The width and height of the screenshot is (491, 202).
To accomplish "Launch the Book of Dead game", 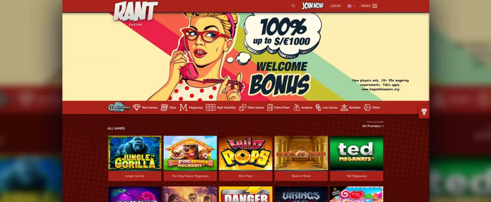I will 301,153.
